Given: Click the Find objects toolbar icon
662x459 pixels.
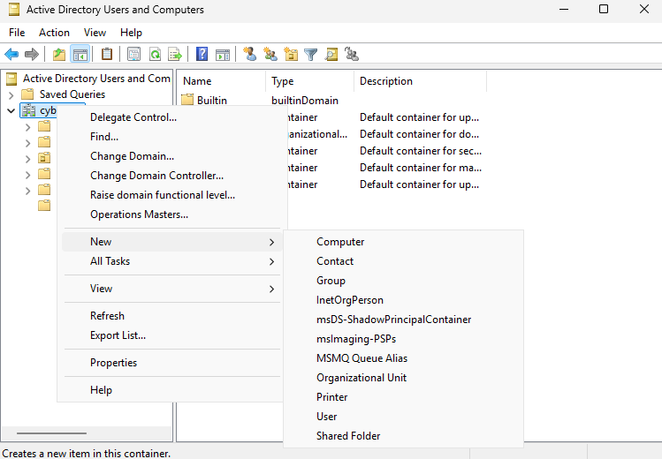Looking at the screenshot, I should tap(331, 54).
